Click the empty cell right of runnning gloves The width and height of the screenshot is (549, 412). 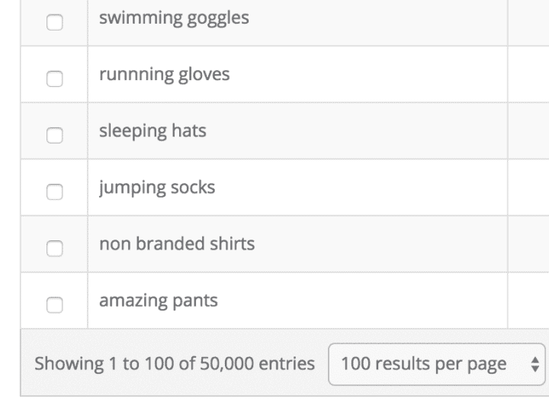point(528,74)
